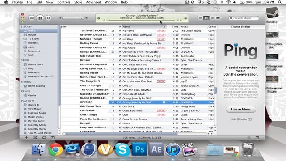Open Skype from Dock
The image size is (286, 161).
(122, 149)
